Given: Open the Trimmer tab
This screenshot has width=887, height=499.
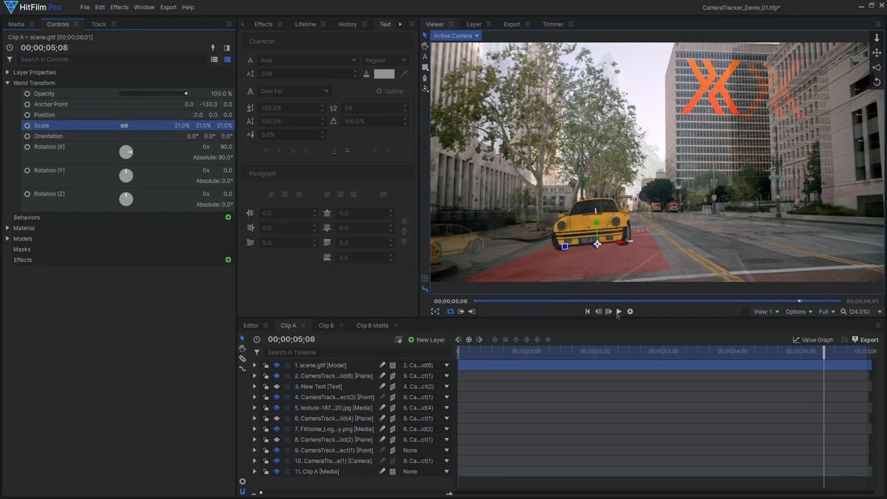Looking at the screenshot, I should (553, 24).
